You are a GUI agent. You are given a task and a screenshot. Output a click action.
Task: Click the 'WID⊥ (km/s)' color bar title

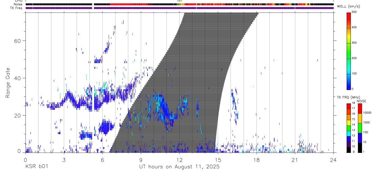pyautogui.click(x=348, y=6)
